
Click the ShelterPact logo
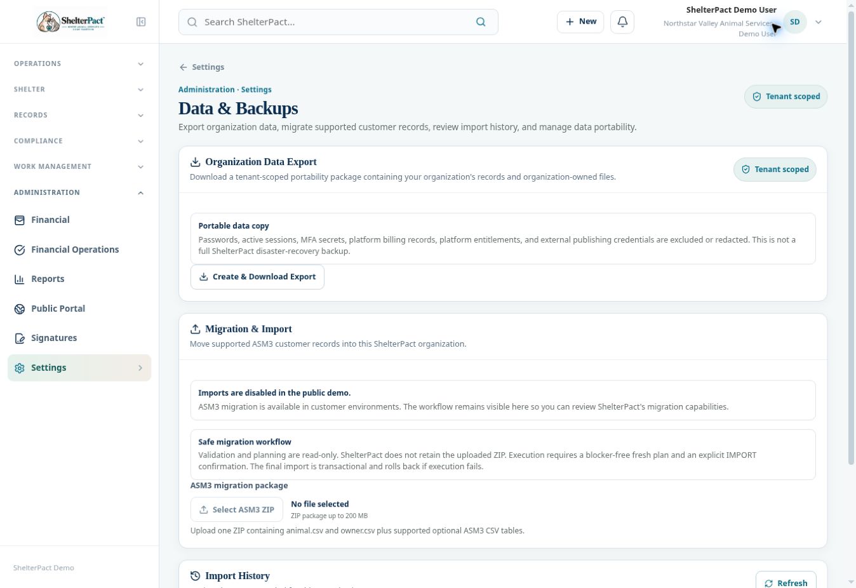coord(71,22)
